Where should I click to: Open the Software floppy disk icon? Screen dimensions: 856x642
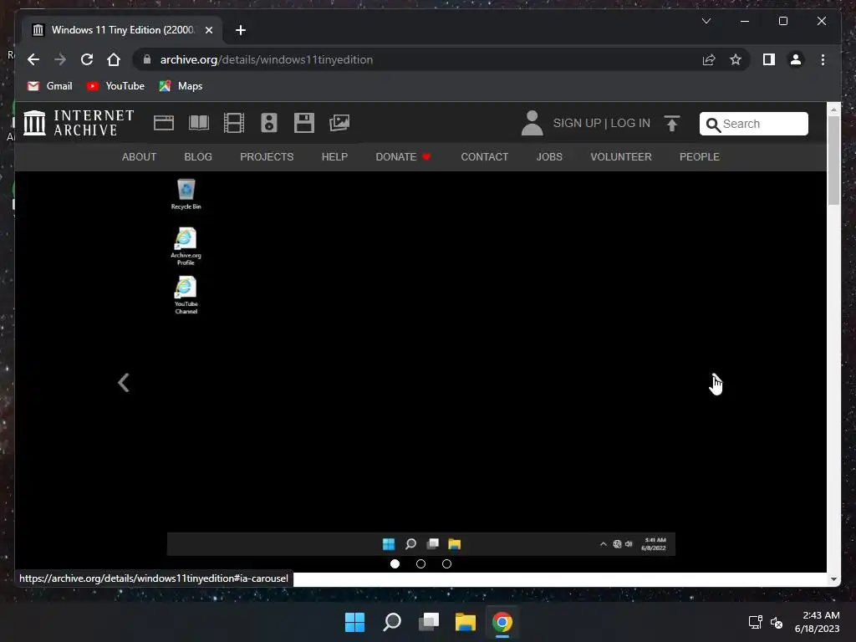[x=304, y=123]
